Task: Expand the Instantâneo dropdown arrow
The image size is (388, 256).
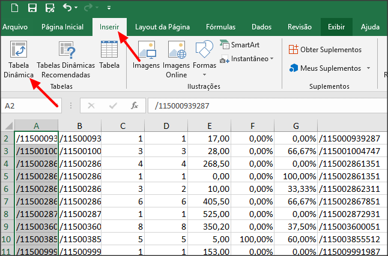Action: pos(272,59)
